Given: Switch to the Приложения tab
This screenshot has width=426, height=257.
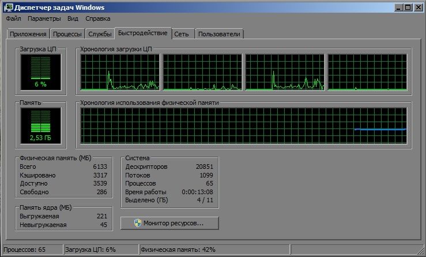Looking at the screenshot, I should click(x=28, y=34).
